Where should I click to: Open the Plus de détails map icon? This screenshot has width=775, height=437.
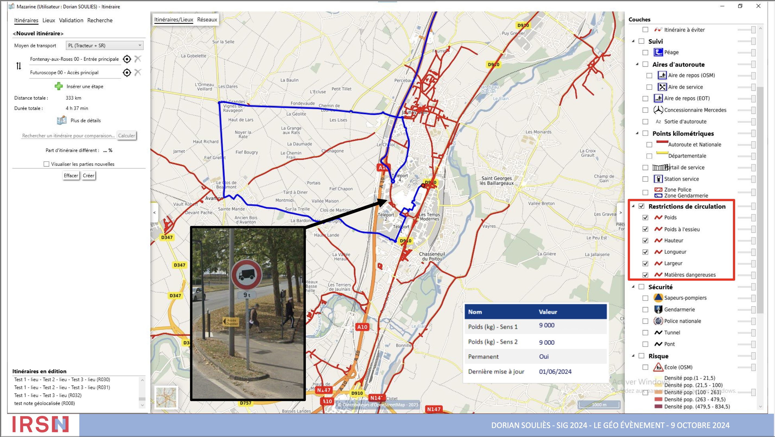click(62, 121)
